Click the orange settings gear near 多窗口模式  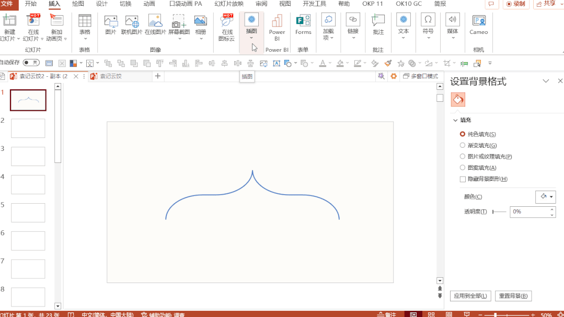[394, 76]
